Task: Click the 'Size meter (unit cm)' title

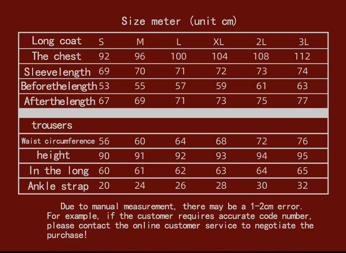Action: coord(179,21)
